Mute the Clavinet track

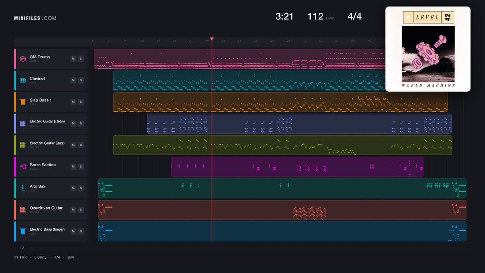pos(73,80)
